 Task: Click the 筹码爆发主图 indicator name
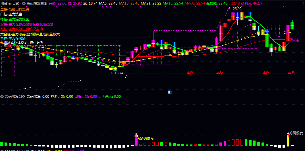(x=37, y=3)
